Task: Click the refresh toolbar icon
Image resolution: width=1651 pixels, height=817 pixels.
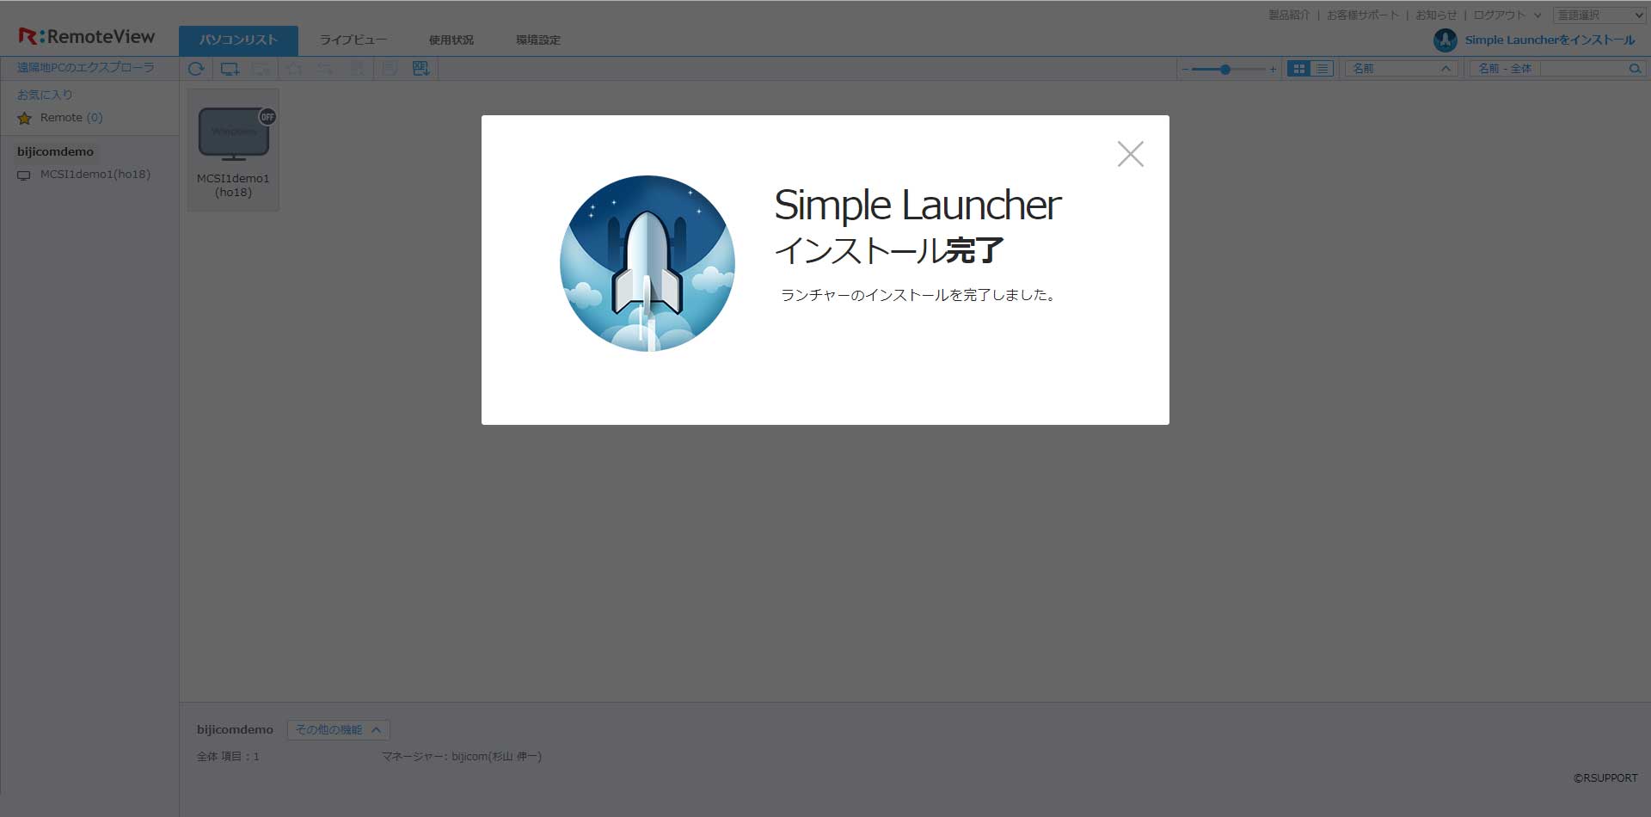Action: (x=196, y=69)
